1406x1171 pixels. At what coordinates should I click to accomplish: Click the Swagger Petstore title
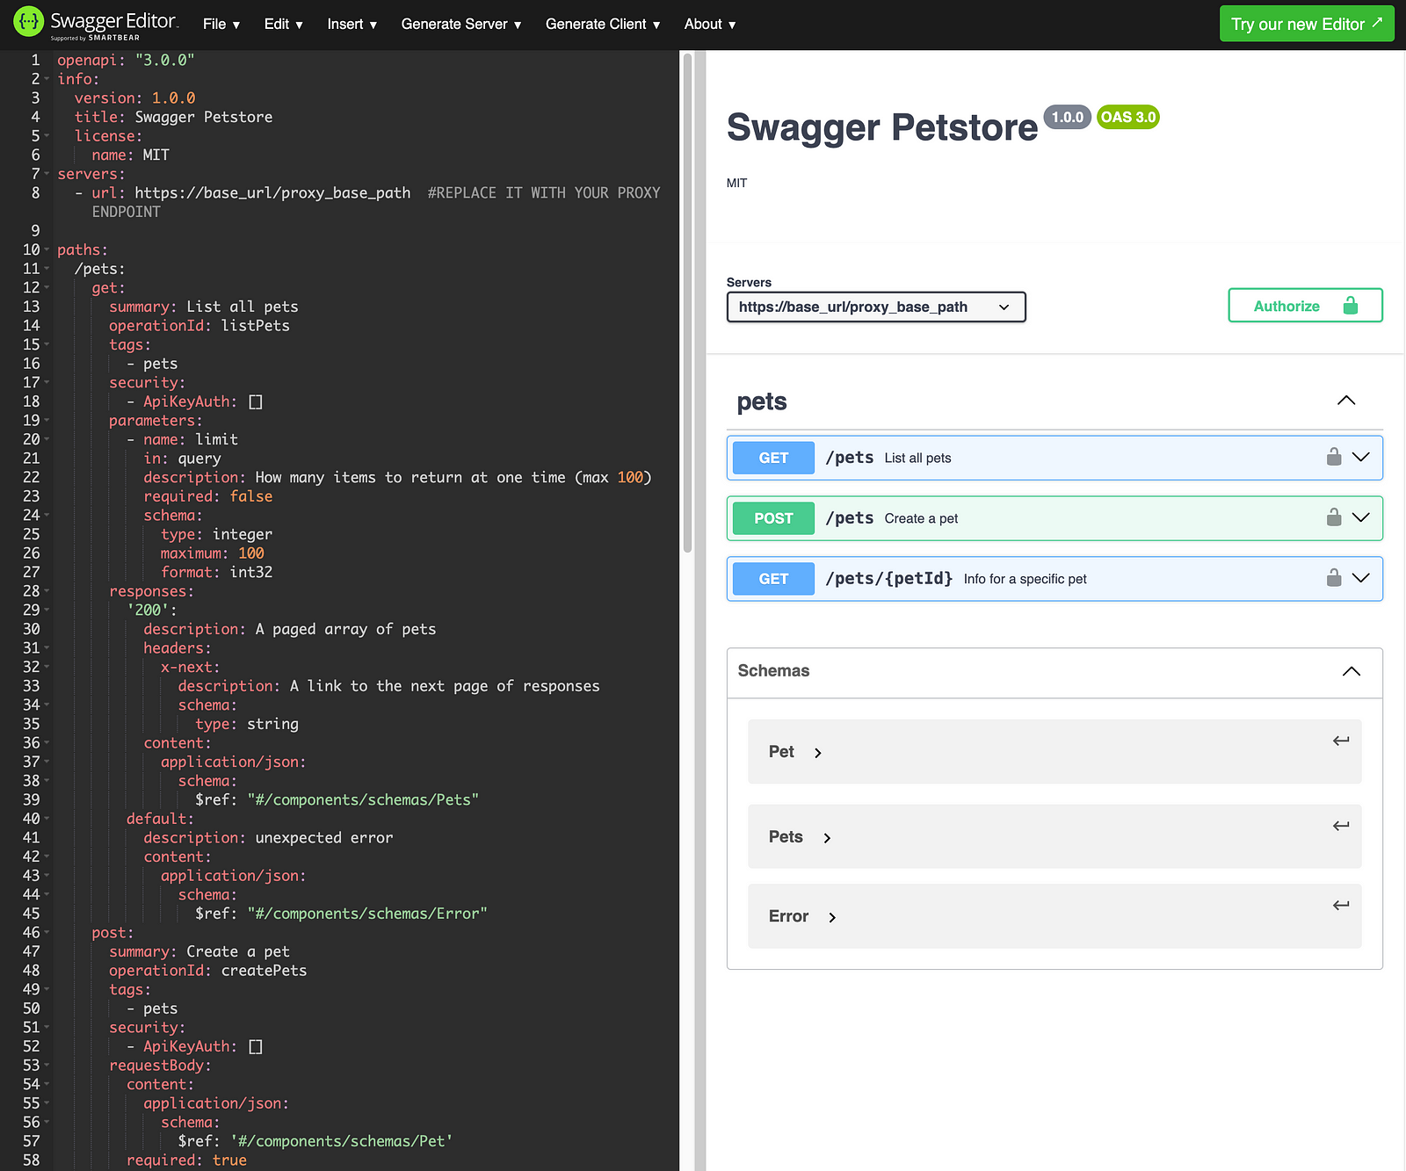pyautogui.click(x=882, y=127)
